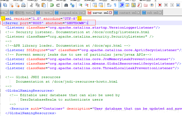
Task: Zoom in using the magnifier plus icon
Action: point(80,5)
